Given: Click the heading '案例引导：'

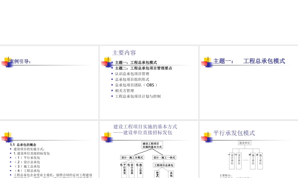Looking at the screenshot, I should click(x=20, y=61).
